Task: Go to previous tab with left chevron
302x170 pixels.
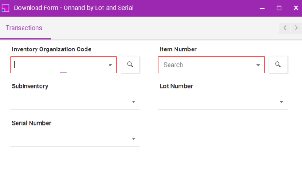Action: pos(285,28)
